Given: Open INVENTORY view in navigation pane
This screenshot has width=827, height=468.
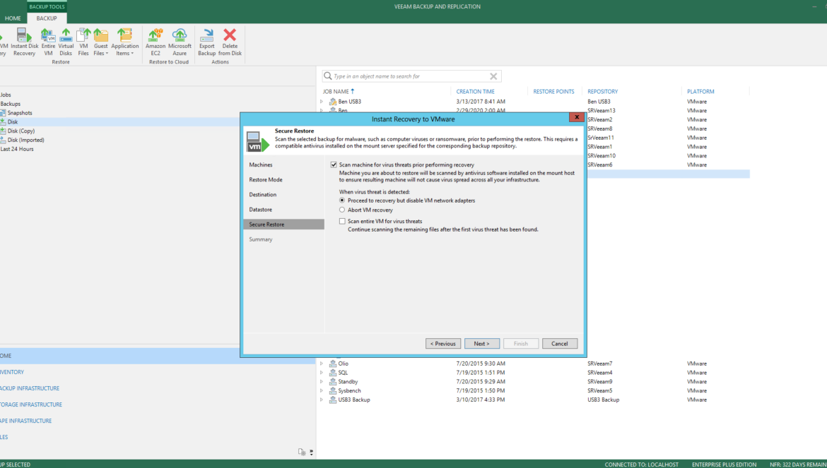Looking at the screenshot, I should tap(12, 372).
